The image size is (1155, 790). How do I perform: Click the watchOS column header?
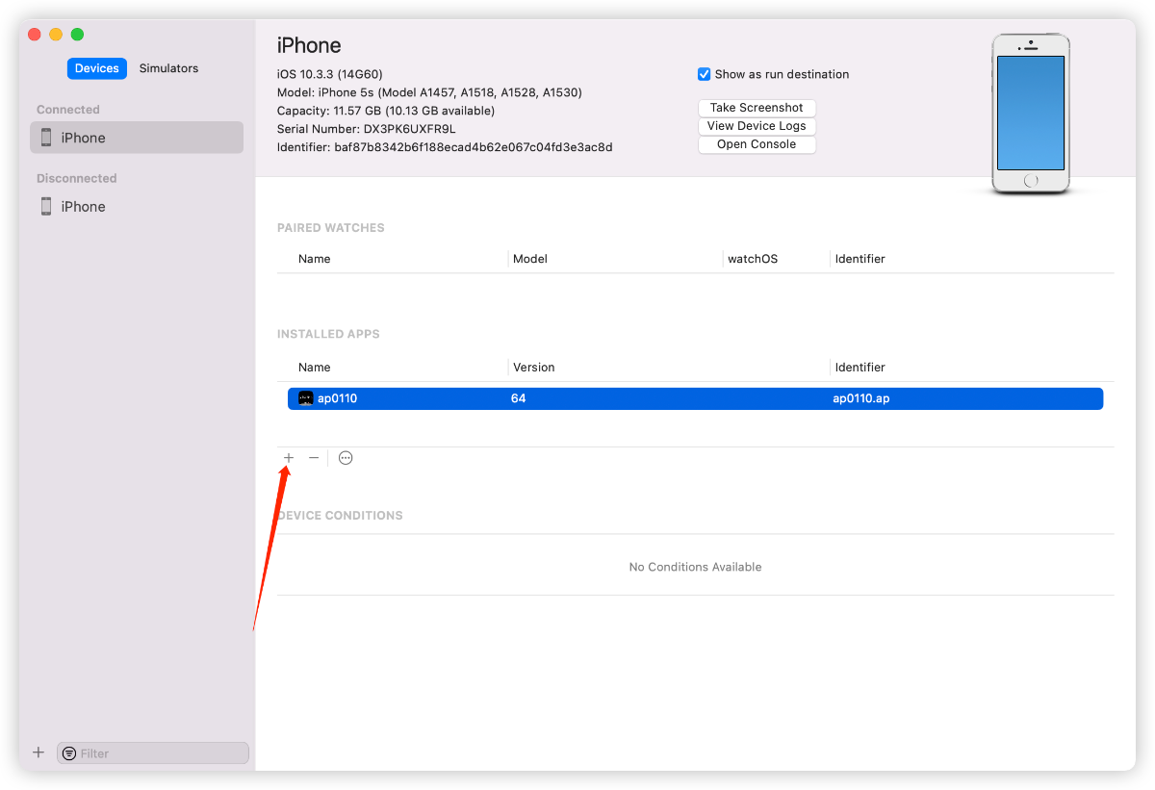753,259
